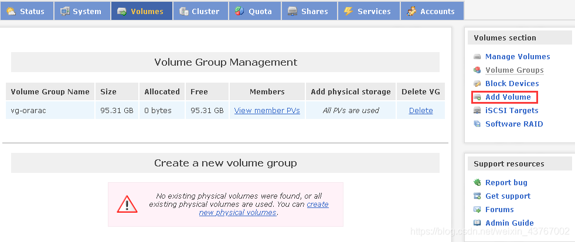Click the Volume Groups sidebar icon
This screenshot has width=575, height=242.
(x=477, y=70)
